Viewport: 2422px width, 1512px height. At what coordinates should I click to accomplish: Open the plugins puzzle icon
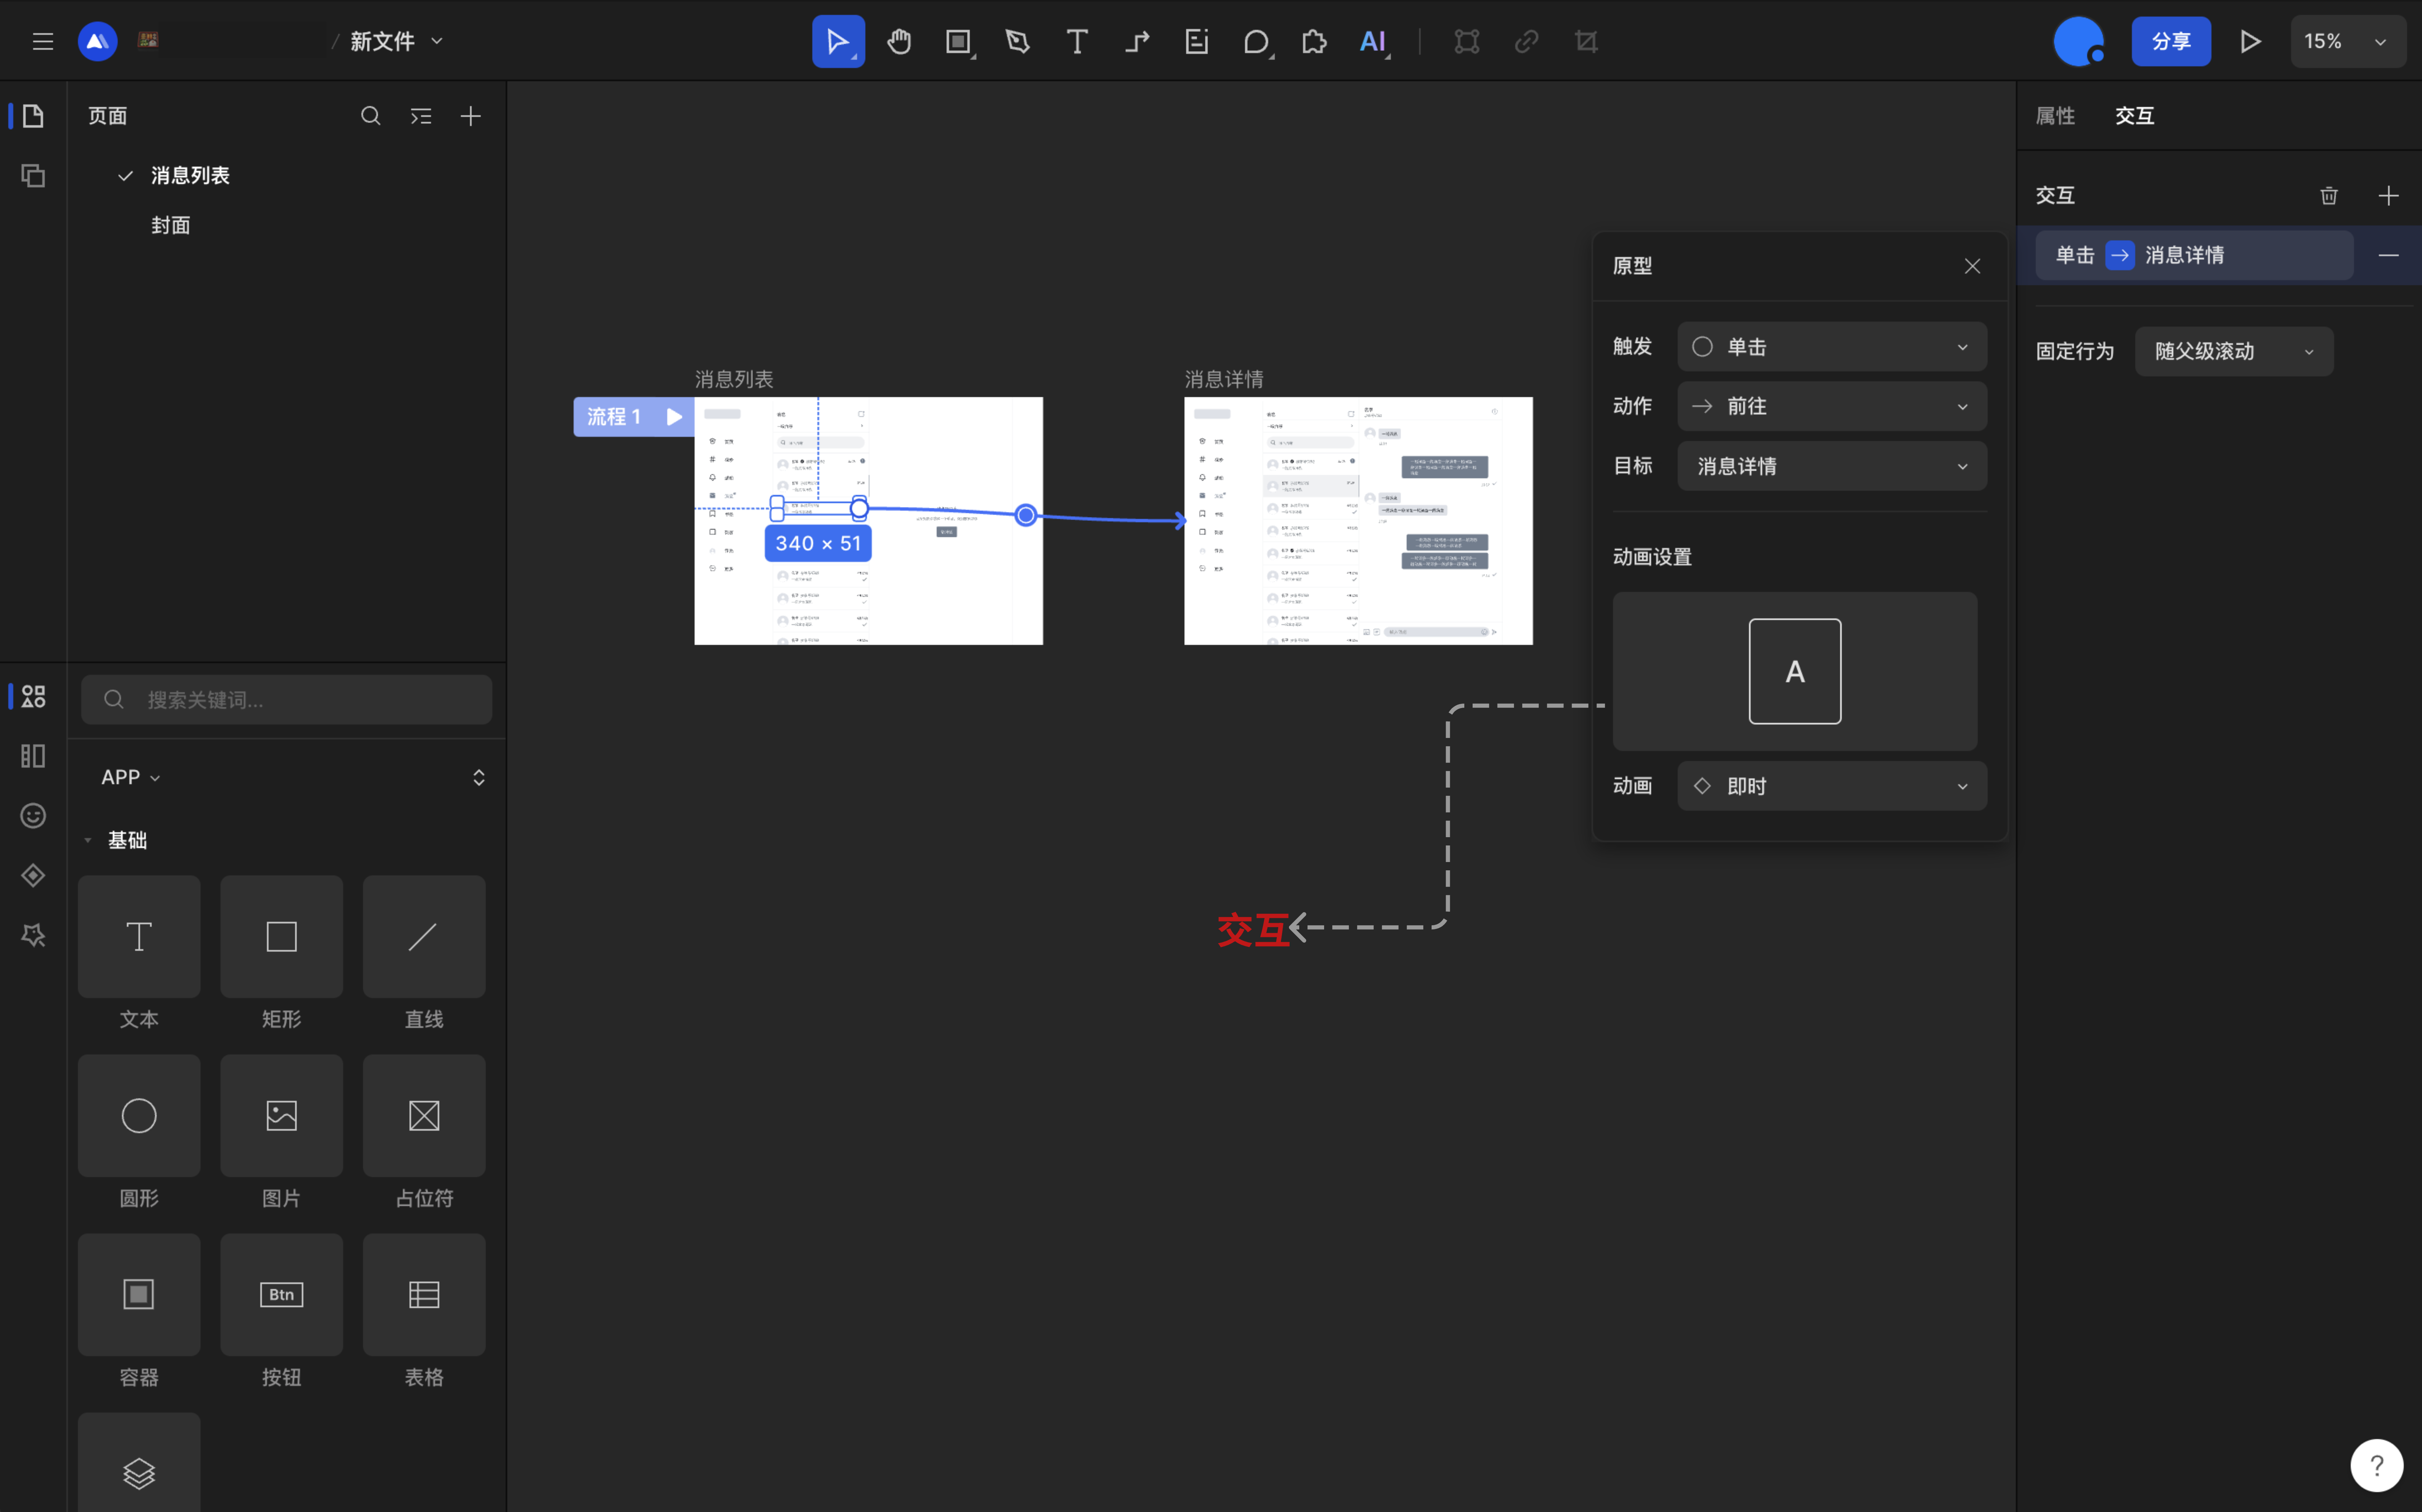[x=1314, y=41]
